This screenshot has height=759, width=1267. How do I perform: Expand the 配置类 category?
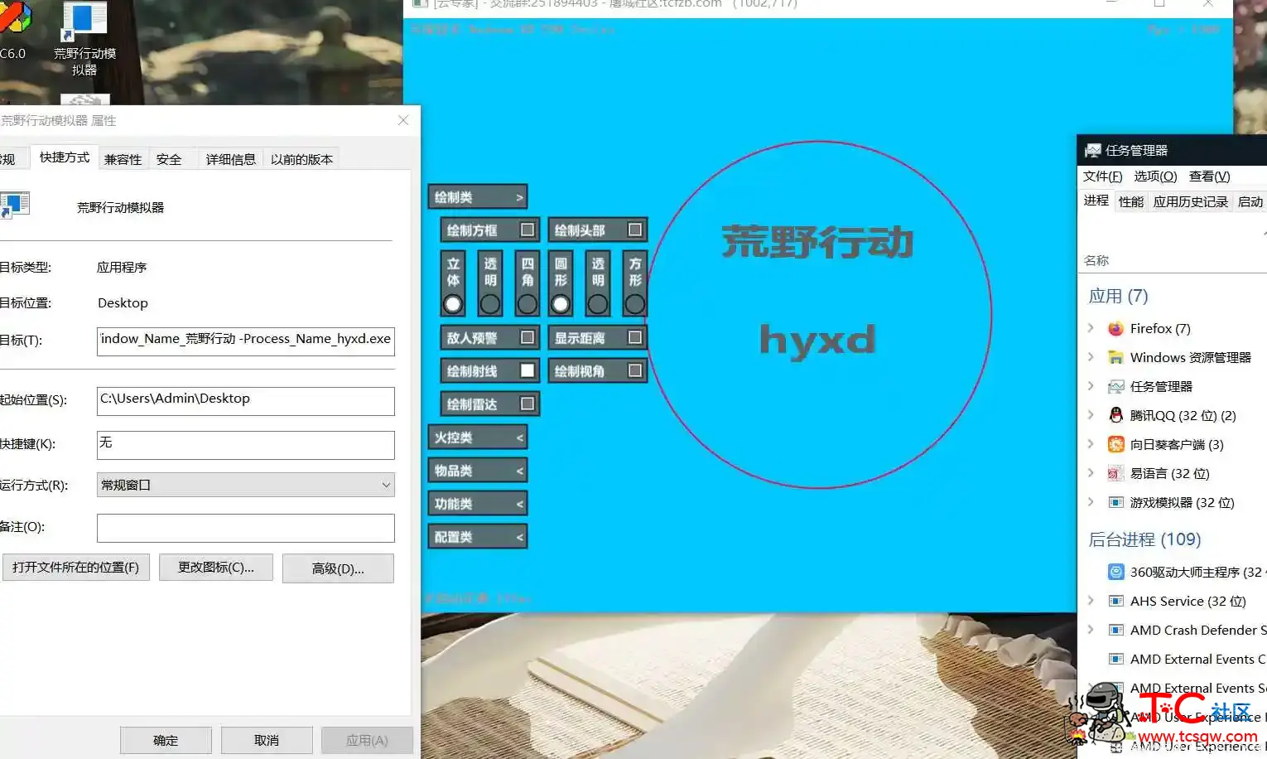point(478,536)
